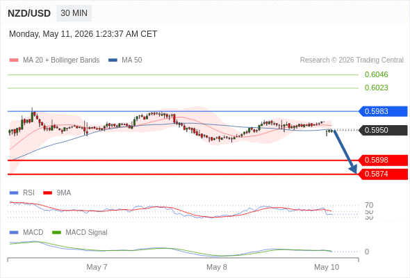Click the 30 MIN timeframe badge
410x278 pixels.
(x=74, y=13)
